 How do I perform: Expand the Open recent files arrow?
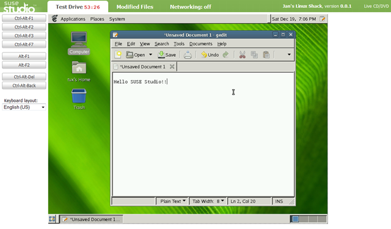pos(150,54)
